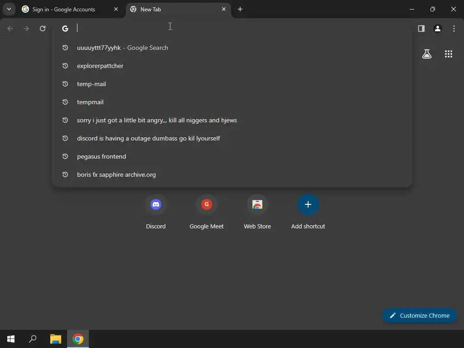The height and width of the screenshot is (348, 464).
Task: Open Chrome side panel icon
Action: point(421,29)
